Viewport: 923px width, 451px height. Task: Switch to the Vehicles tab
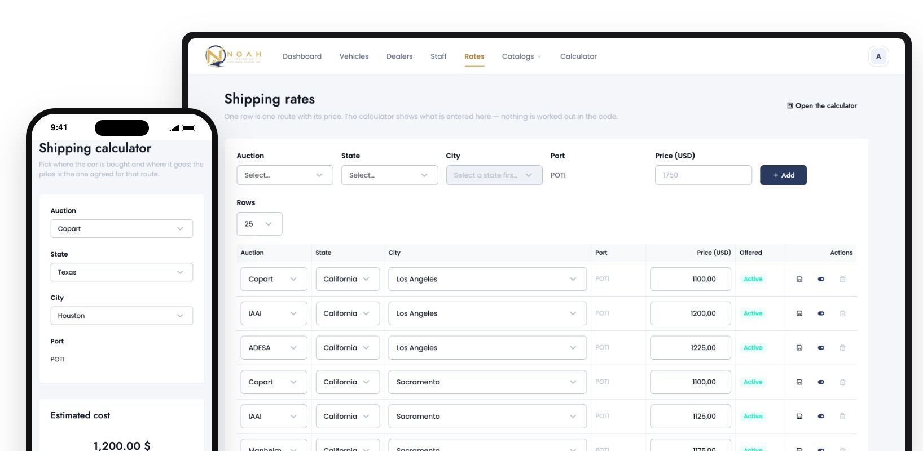[354, 56]
